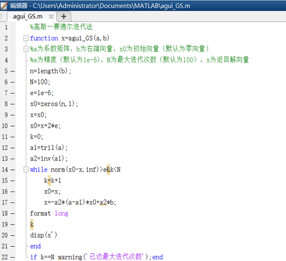Click highlighted 'k' on line 19
This screenshot has width=286, height=261.
coord(32,224)
